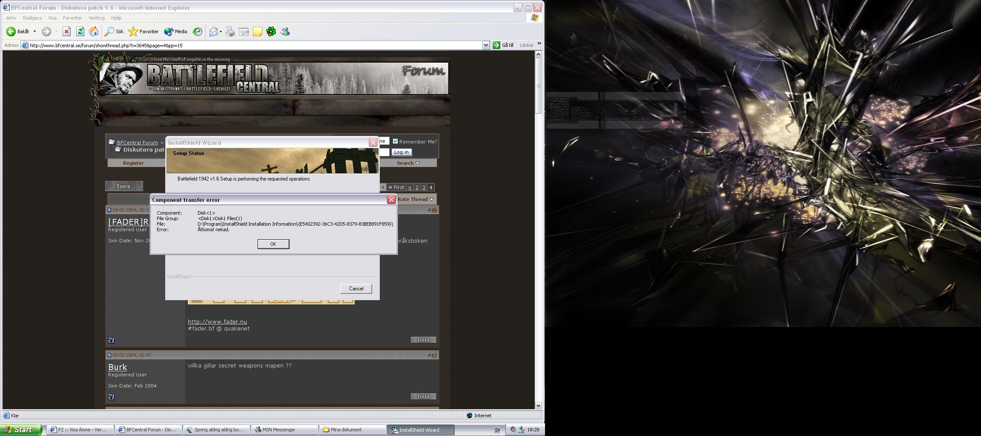Open the Redigera menu

click(x=32, y=18)
